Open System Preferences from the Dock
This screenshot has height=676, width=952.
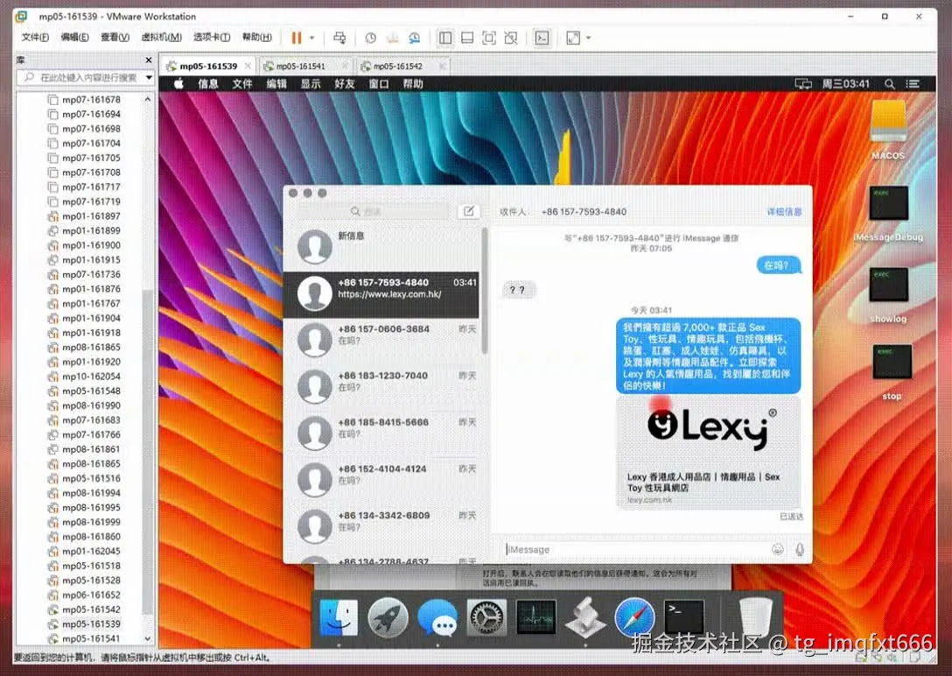pos(486,617)
